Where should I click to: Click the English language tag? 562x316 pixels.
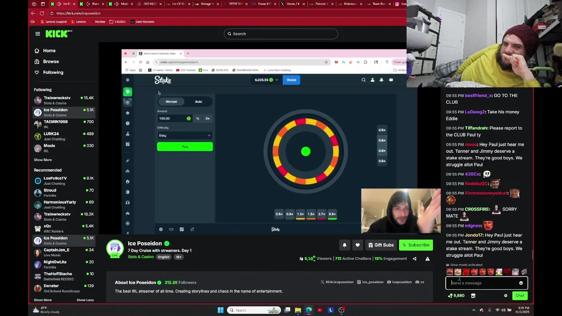pos(164,257)
